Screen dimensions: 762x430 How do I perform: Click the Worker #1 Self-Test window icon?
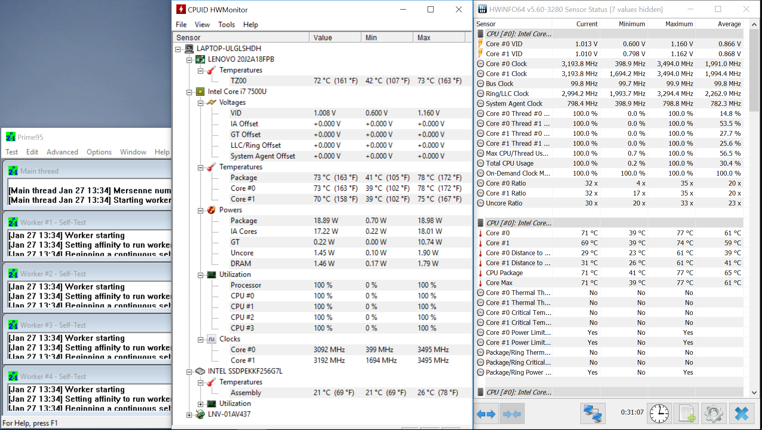[13, 222]
